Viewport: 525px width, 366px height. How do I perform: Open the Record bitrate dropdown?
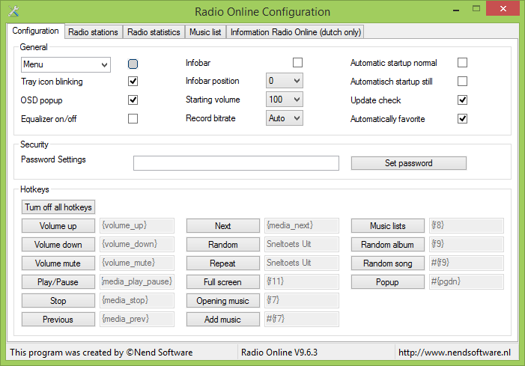(x=285, y=118)
